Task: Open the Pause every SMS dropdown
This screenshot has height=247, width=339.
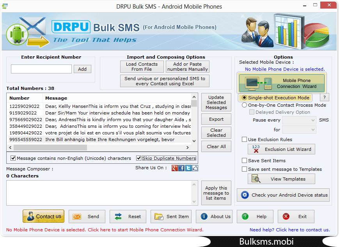Action: [x=299, y=120]
